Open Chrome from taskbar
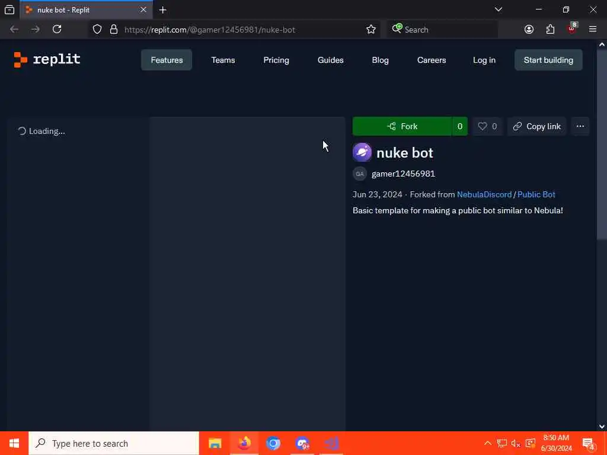The image size is (607, 455). (x=273, y=443)
